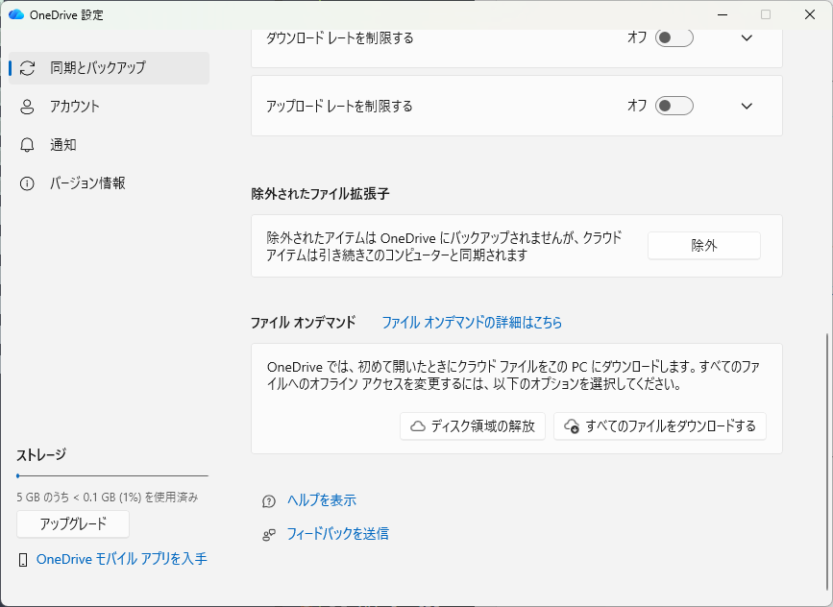Enable the ダウンロード レートを制限する toggle
Viewport: 833px width, 607px height.
point(674,38)
